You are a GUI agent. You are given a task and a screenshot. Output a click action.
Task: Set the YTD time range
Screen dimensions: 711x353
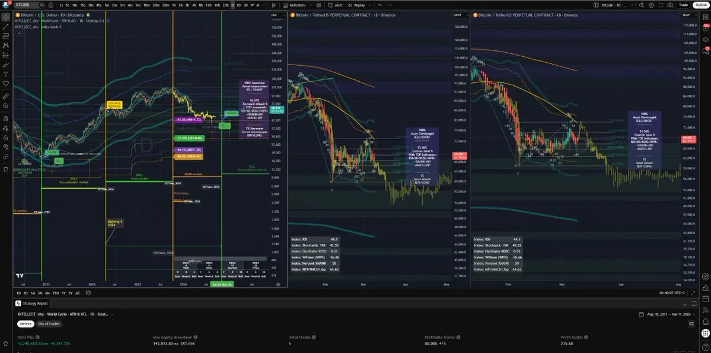coord(55,293)
